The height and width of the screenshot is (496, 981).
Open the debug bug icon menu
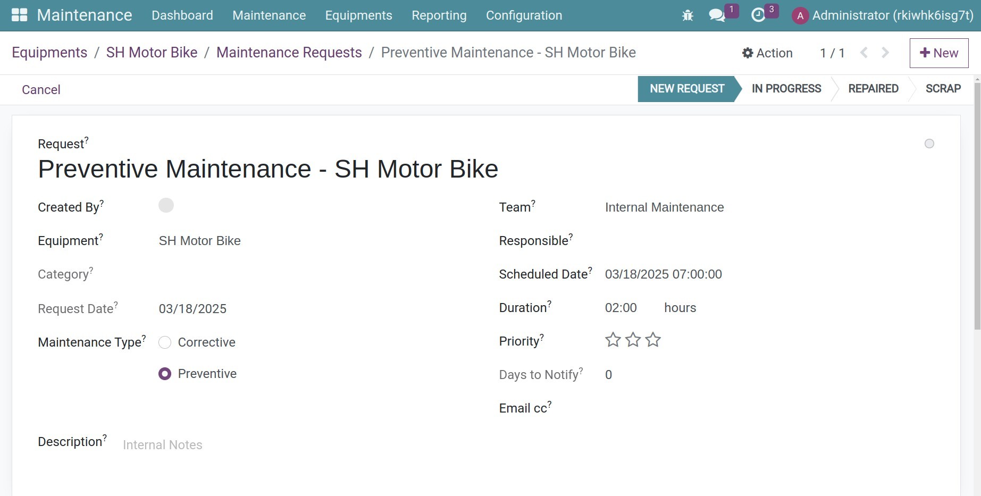click(x=687, y=15)
